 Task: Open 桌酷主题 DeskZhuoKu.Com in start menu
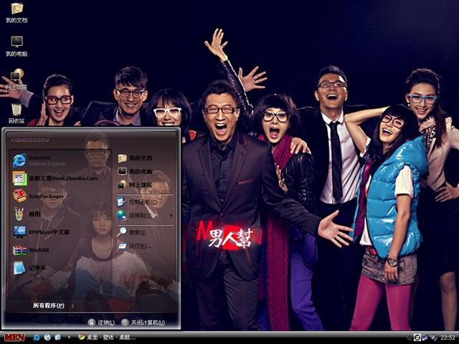coord(56,178)
